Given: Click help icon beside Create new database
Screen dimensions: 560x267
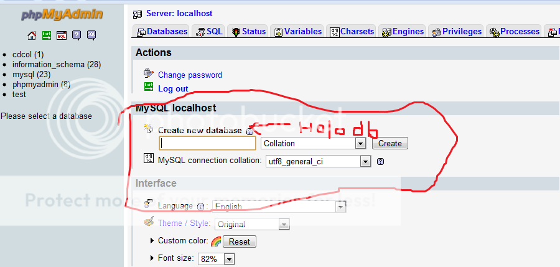Looking at the screenshot, I should pos(250,131).
